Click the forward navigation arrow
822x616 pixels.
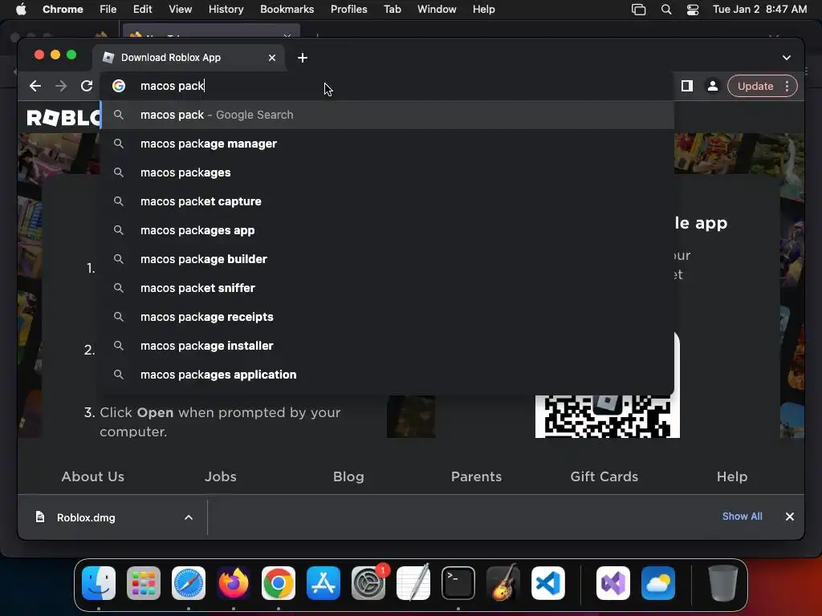61,86
